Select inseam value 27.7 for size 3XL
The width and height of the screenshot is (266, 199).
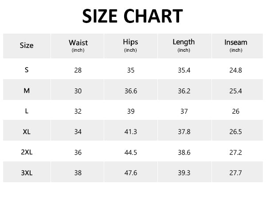click(x=236, y=173)
